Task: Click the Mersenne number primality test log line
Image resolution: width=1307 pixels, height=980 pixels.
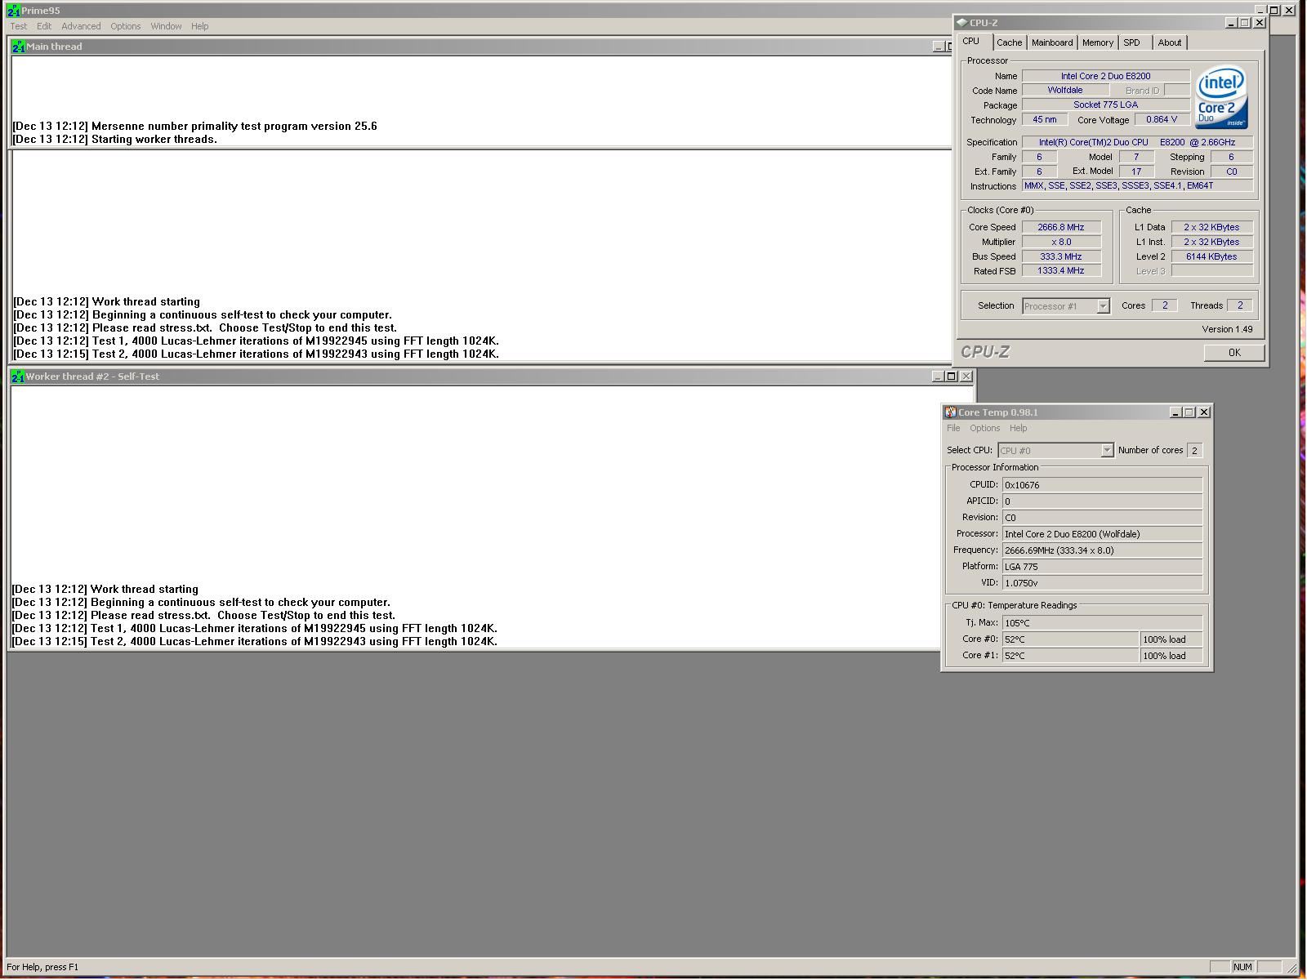Action: 195,127
